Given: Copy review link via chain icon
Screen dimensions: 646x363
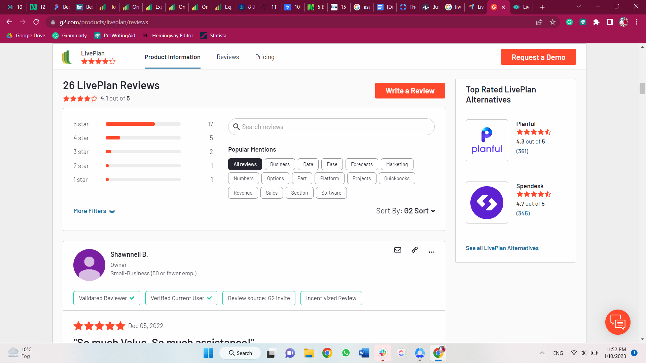Looking at the screenshot, I should point(415,250).
